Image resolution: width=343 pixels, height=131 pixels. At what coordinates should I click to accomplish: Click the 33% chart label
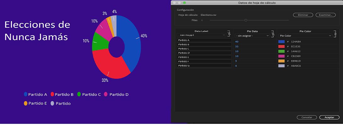point(105,80)
